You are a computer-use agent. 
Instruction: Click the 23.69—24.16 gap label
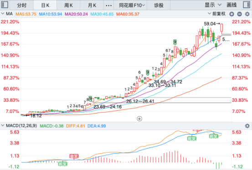(x=108, y=107)
